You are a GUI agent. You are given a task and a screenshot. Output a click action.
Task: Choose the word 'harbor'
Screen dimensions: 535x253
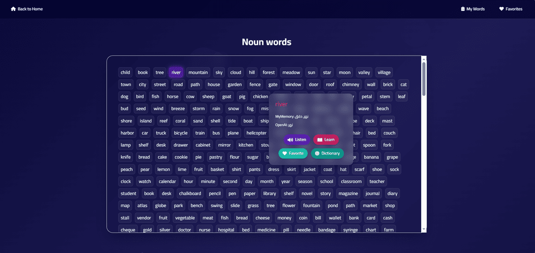pyautogui.click(x=127, y=133)
